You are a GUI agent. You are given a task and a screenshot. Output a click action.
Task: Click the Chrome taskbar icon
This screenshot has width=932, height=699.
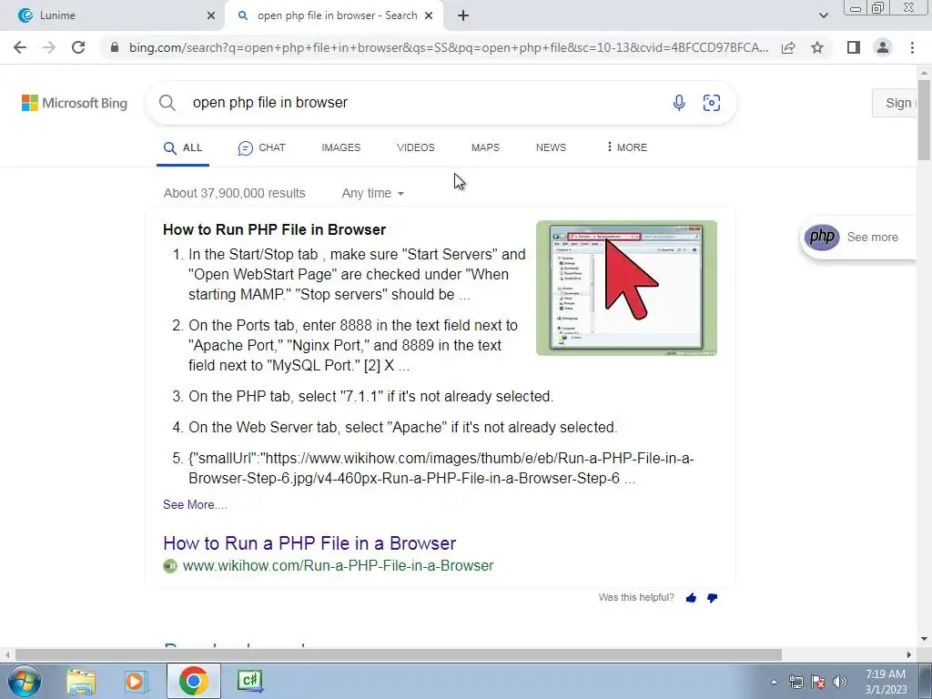tap(193, 681)
